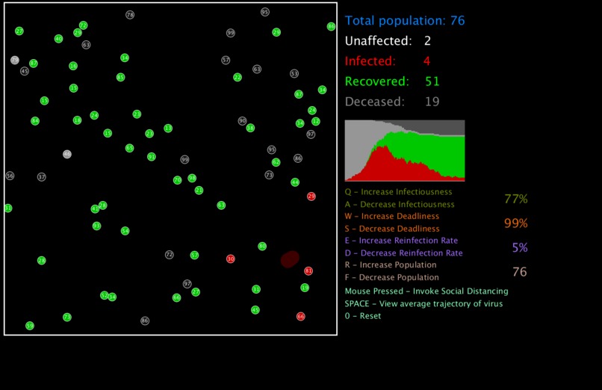Image resolution: width=602 pixels, height=390 pixels.
Task: Select the green recovered circle 70
Action: pyautogui.click(x=177, y=180)
